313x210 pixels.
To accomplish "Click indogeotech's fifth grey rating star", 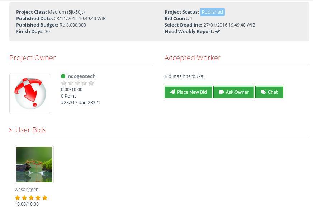I will 91,83.
